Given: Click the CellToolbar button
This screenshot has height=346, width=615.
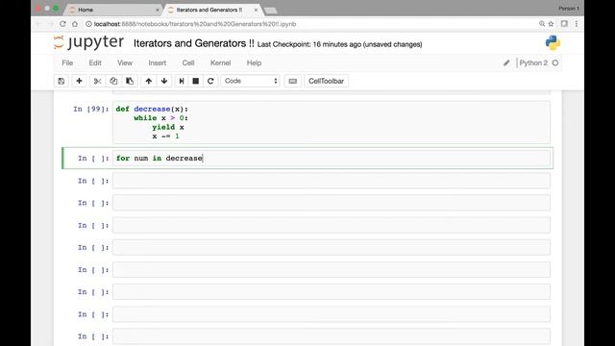Looking at the screenshot, I should pyautogui.click(x=326, y=81).
